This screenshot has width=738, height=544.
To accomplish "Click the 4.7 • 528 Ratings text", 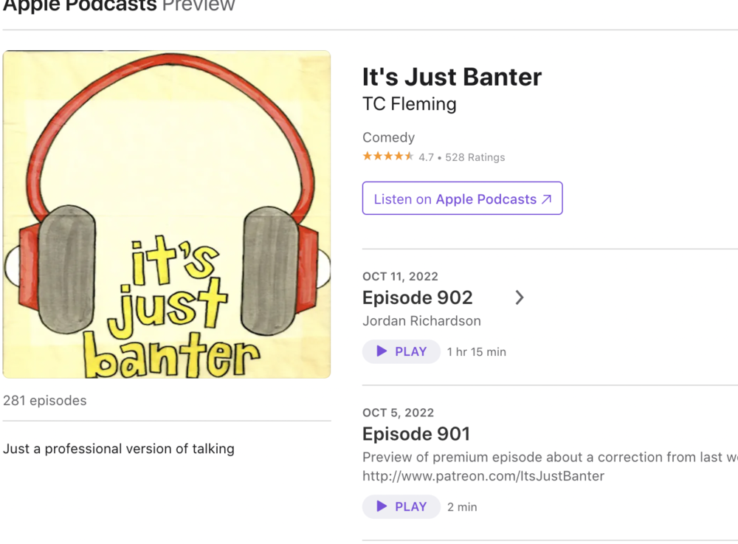I will pos(462,157).
